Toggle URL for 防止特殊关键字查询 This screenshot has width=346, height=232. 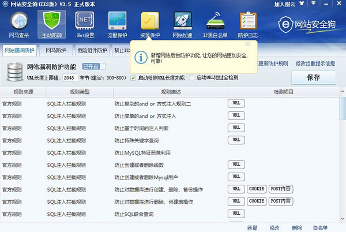coord(236,140)
